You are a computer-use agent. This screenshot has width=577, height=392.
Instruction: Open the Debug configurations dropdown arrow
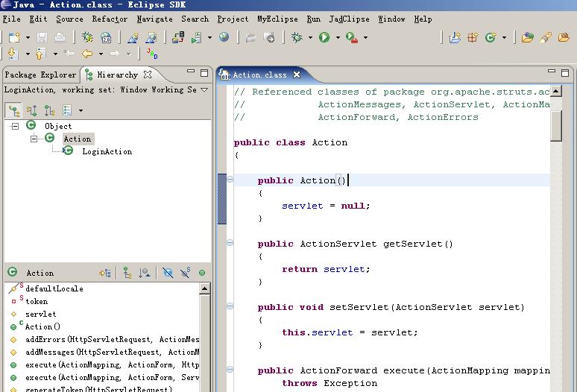point(310,37)
